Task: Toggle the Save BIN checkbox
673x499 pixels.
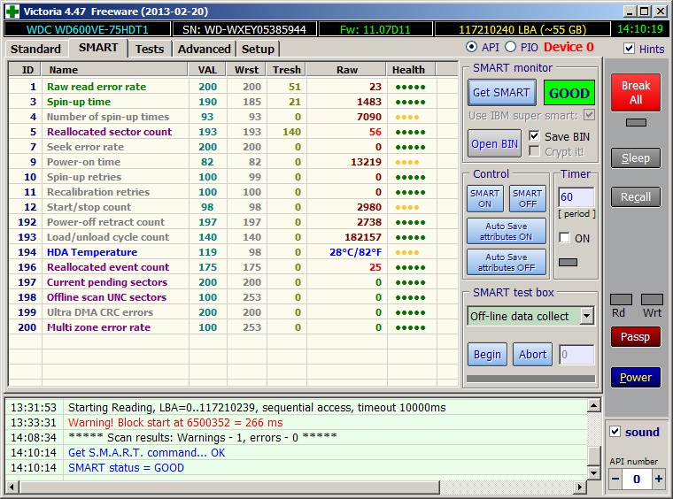Action: click(x=534, y=136)
